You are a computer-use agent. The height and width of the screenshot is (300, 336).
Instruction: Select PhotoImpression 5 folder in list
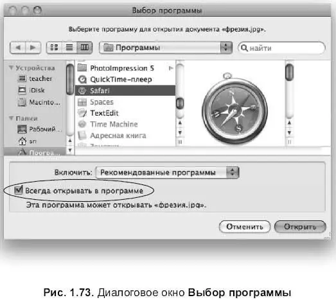click(x=125, y=68)
